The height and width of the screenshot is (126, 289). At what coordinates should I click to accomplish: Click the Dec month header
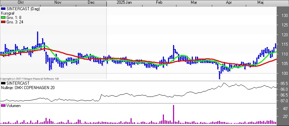pyautogui.click(x=91, y=2)
